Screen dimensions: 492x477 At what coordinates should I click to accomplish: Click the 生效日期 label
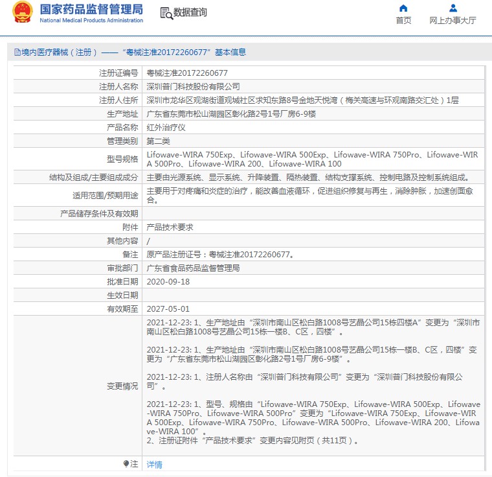(122, 296)
